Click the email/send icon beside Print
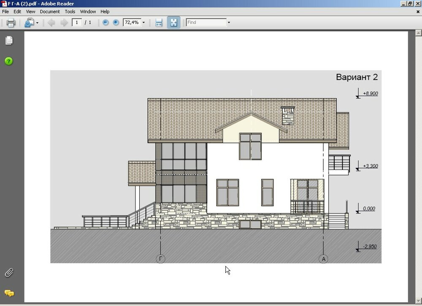422x306 pixels. coord(29,22)
